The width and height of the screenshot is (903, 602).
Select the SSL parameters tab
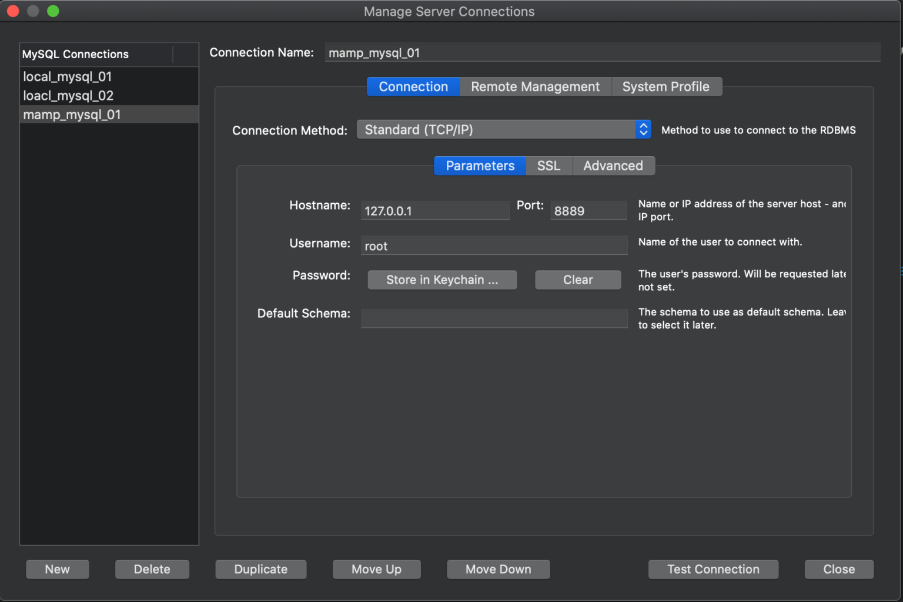pos(549,166)
